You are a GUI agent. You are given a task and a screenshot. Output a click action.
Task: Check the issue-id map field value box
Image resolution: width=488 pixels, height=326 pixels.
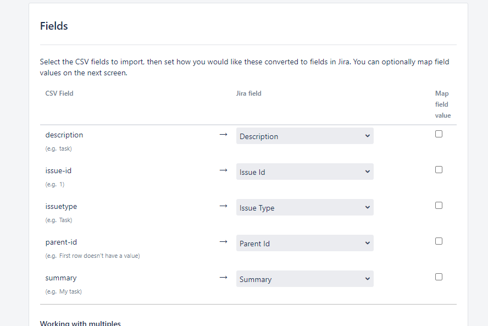[439, 170]
